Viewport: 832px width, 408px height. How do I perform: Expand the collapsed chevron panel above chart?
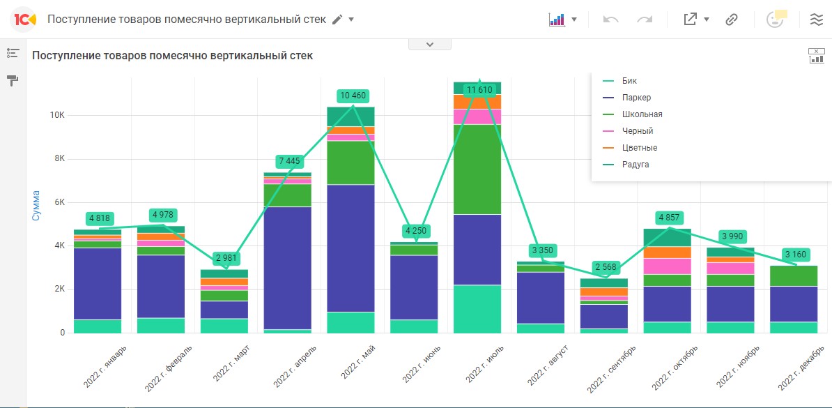coord(429,44)
